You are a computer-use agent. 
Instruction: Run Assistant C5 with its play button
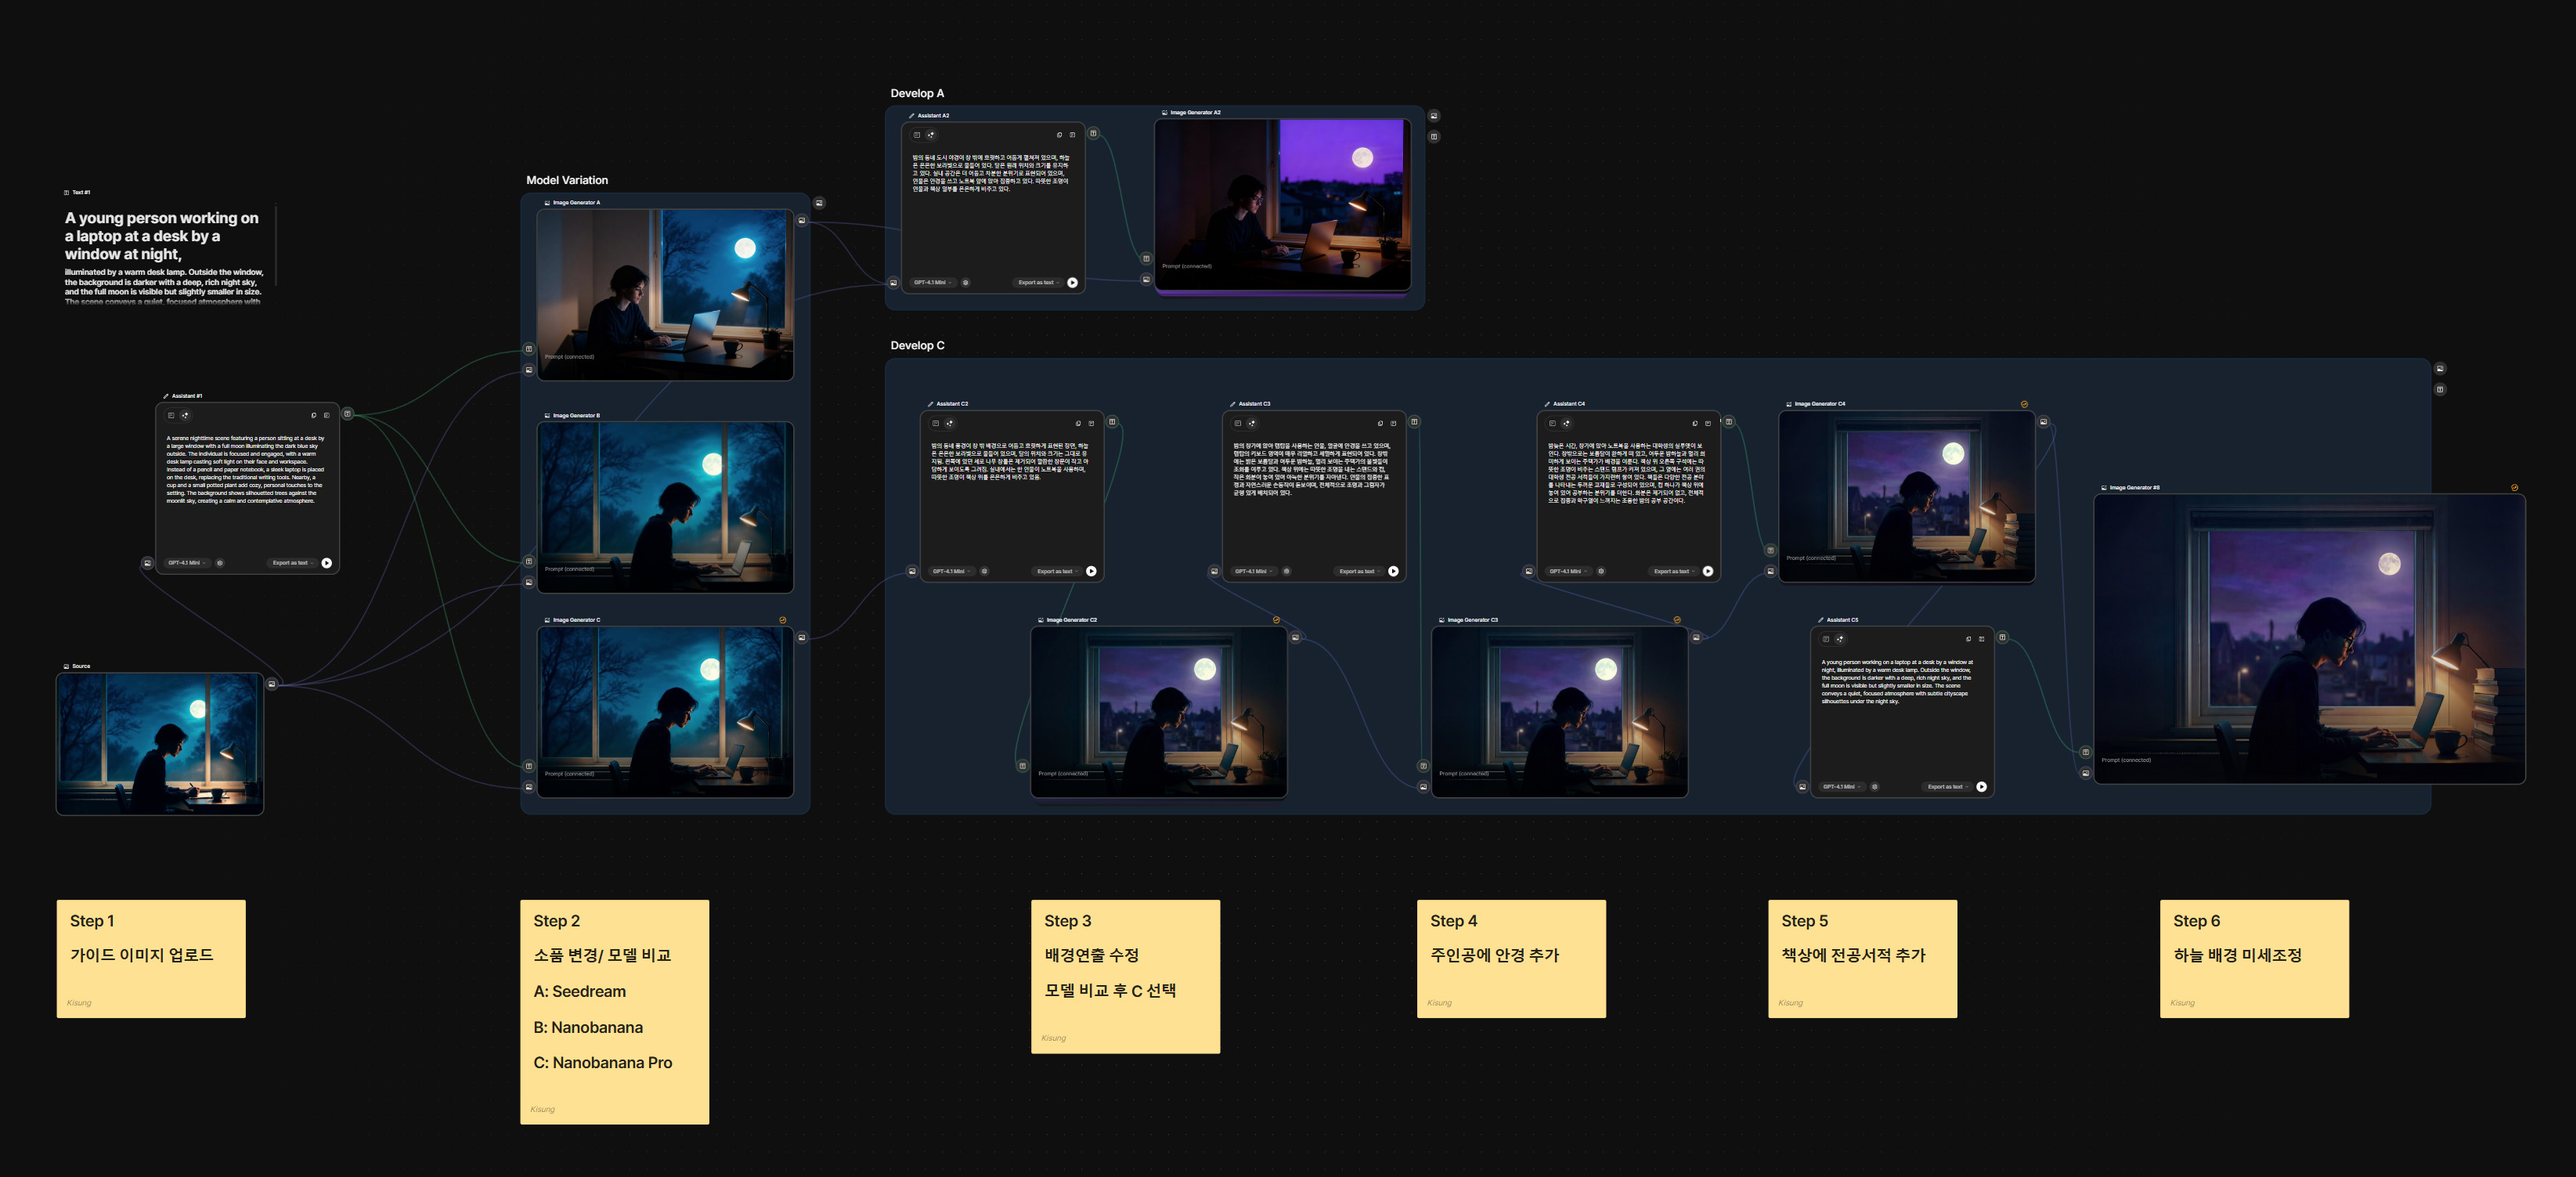pos(1981,787)
